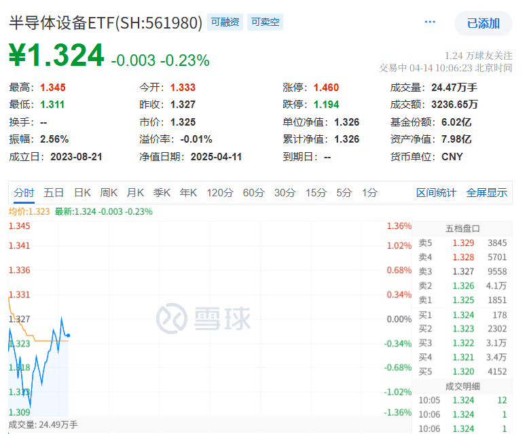
Task: Click the 跌停 value 1.194
Action: point(326,105)
